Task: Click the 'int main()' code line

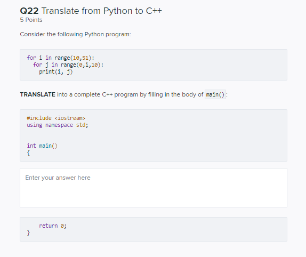Action: (x=42, y=146)
